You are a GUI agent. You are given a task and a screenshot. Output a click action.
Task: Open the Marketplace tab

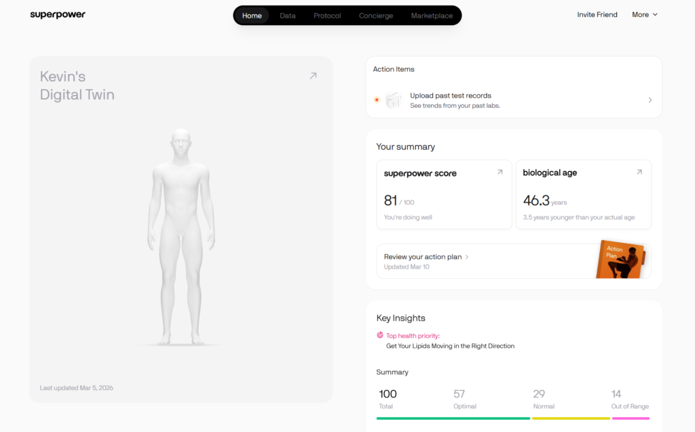[432, 16]
